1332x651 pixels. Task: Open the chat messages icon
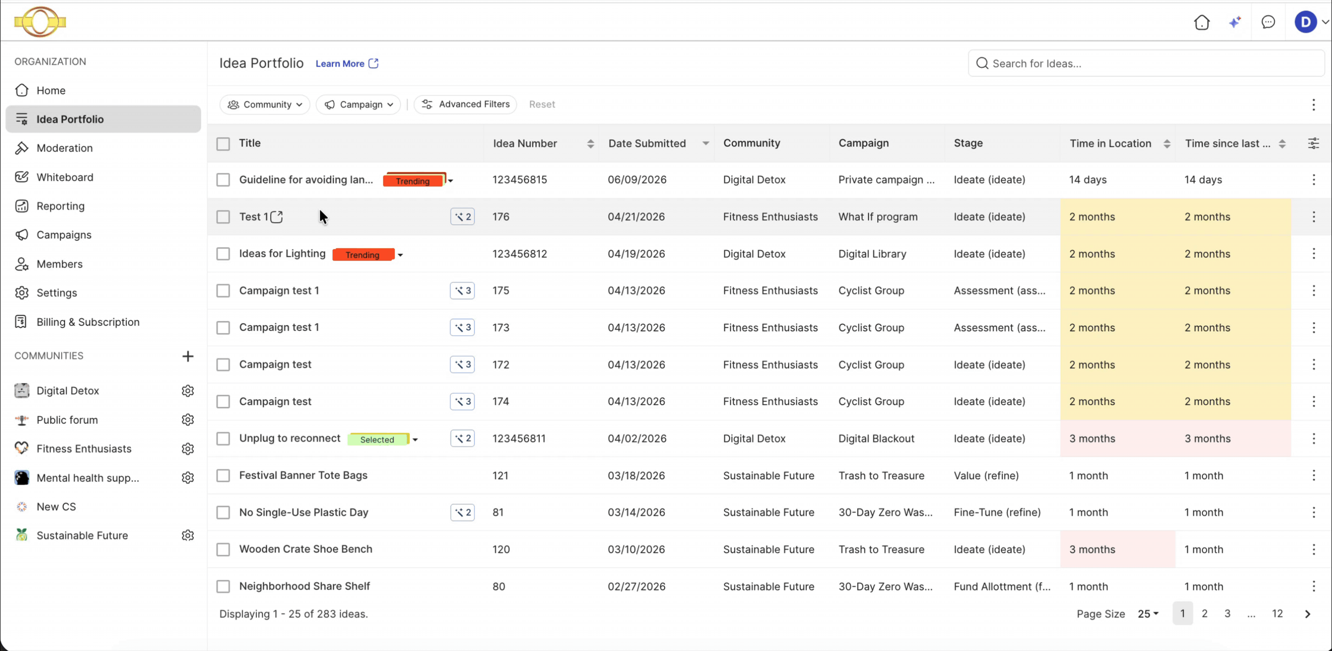pyautogui.click(x=1268, y=22)
